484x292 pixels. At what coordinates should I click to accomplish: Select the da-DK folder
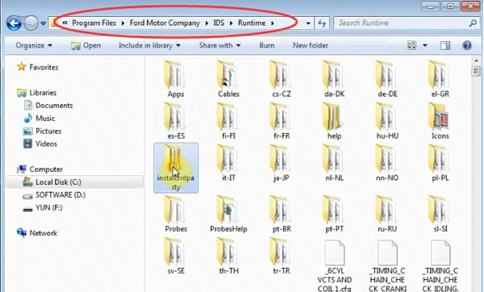[x=334, y=79]
